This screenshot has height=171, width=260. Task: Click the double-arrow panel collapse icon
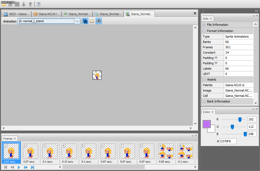tap(257, 11)
